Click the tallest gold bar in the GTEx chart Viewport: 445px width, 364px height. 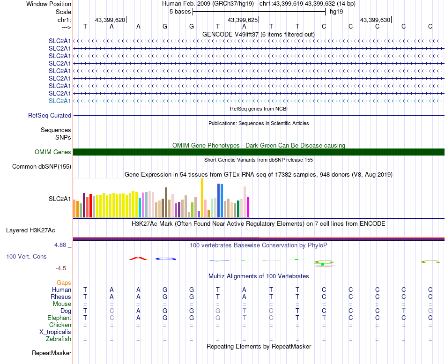pos(202,198)
